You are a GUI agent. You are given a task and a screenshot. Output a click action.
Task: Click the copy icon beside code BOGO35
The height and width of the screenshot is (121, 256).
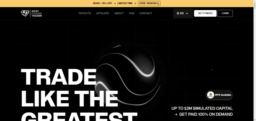coord(158,3)
